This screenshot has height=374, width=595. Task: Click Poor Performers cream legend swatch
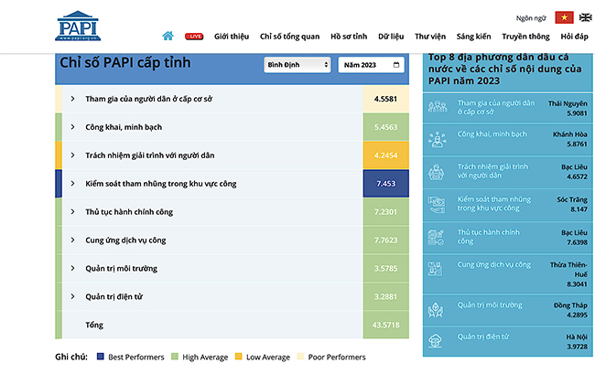(x=300, y=357)
